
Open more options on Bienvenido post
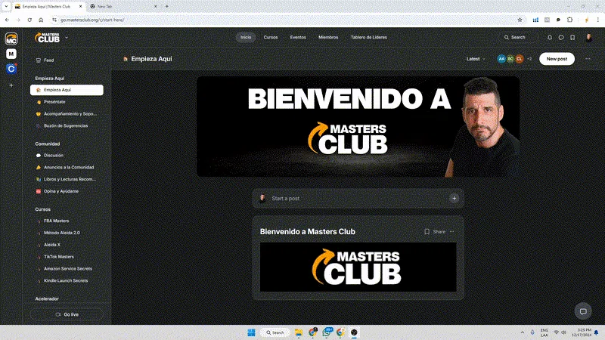451,232
